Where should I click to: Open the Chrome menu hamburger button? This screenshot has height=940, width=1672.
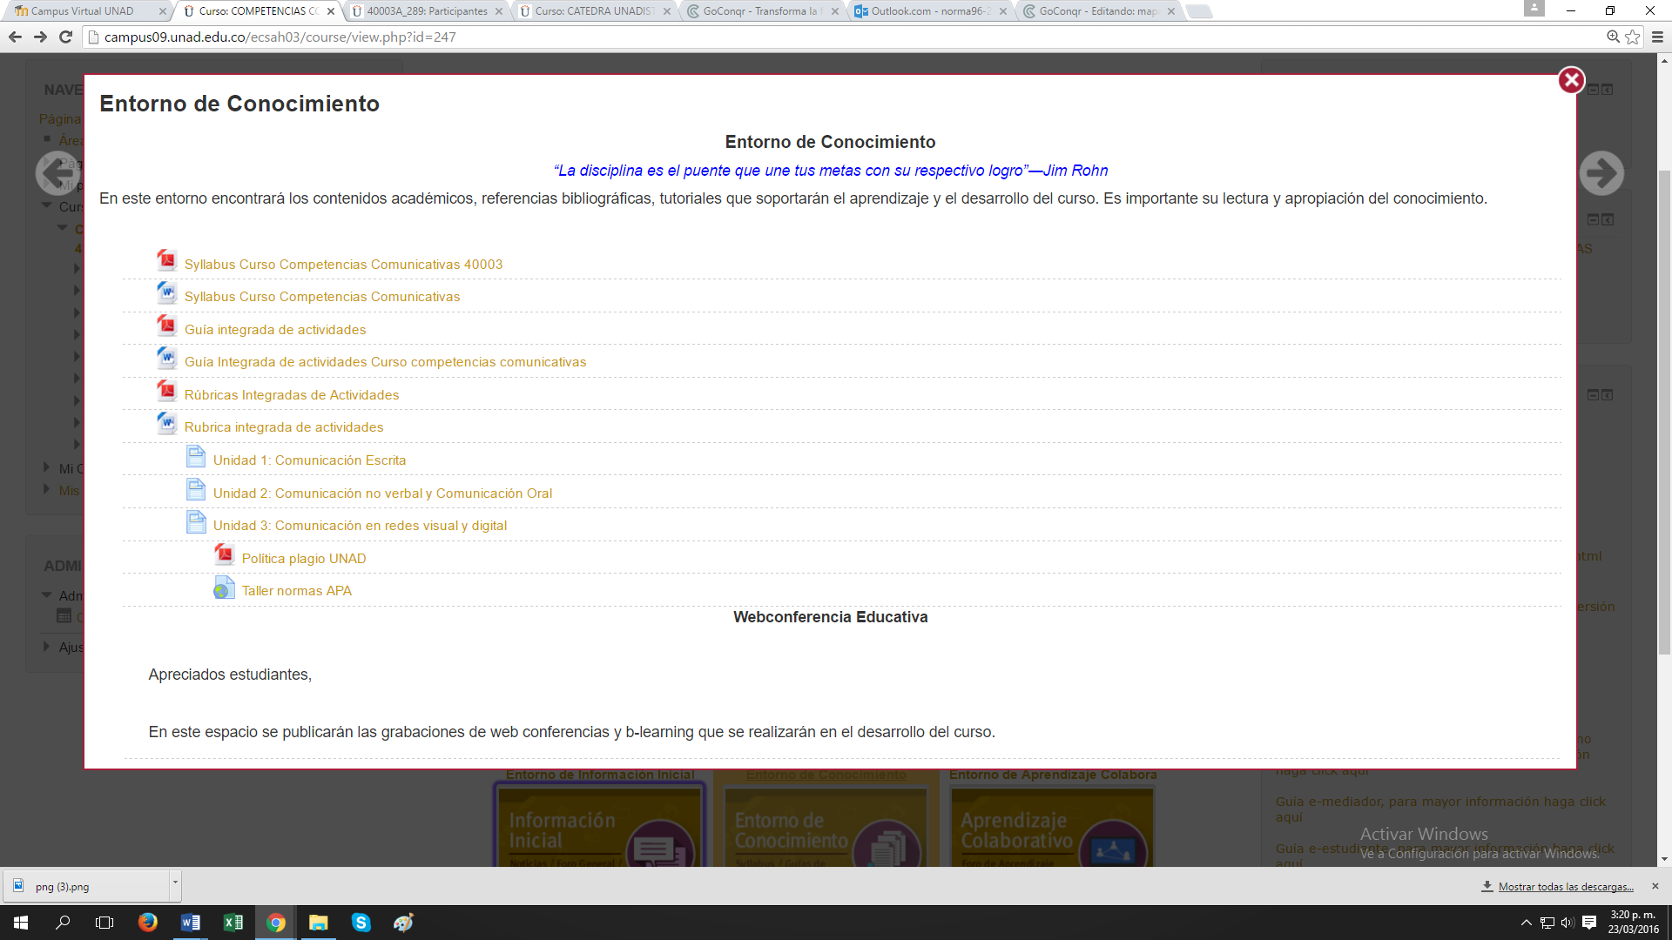pos(1657,37)
